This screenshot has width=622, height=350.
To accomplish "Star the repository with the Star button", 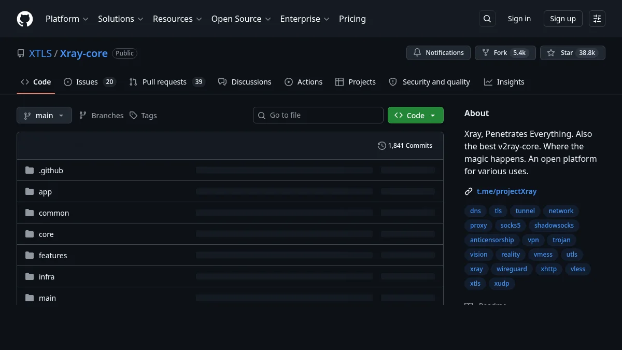I will 573,53.
